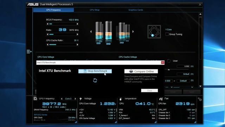Click the +12V voltage row
The image size is (225, 127).
pyautogui.click(x=97, y=110)
